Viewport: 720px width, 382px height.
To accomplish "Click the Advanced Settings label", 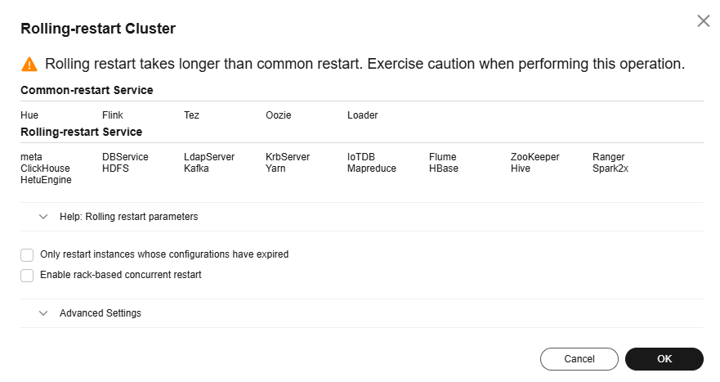I will click(100, 313).
